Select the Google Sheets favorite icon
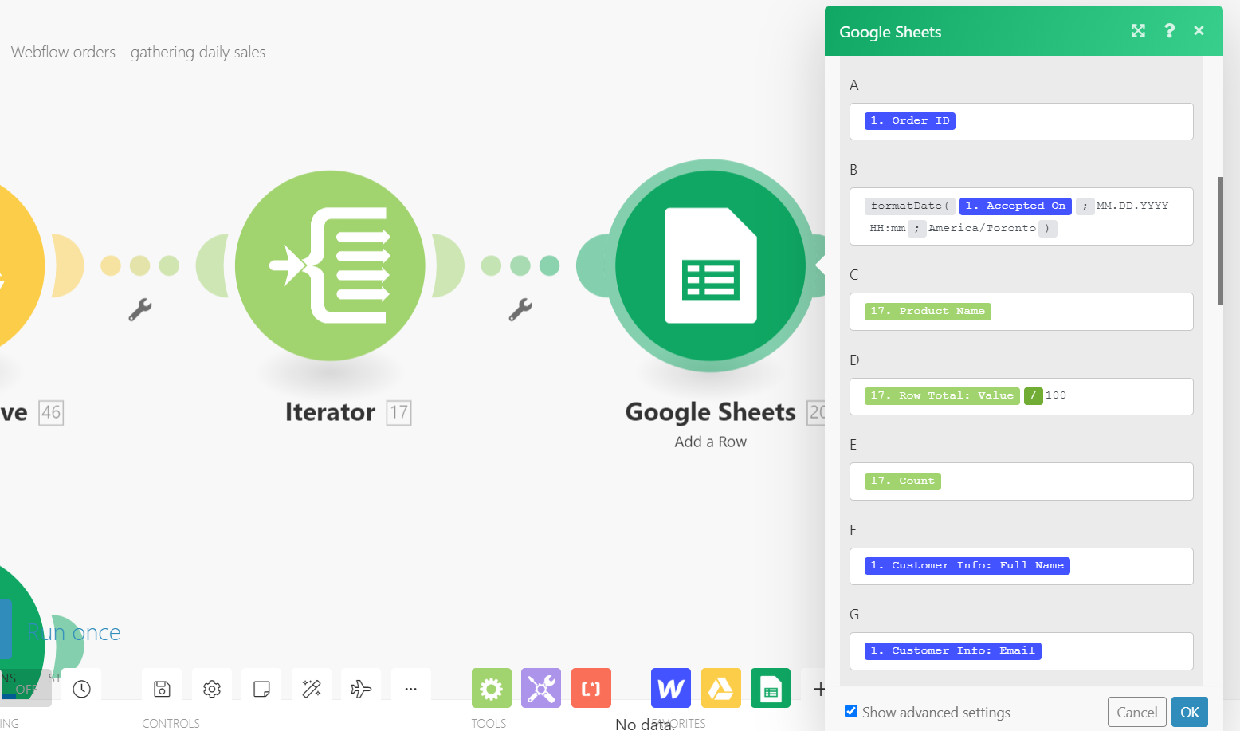Screen dimensions: 1240x731 [771, 688]
